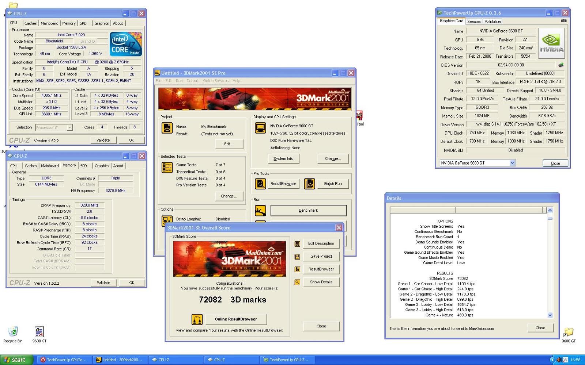Click the Close button in GPU-Z
The image size is (585, 365).
pyautogui.click(x=555, y=163)
